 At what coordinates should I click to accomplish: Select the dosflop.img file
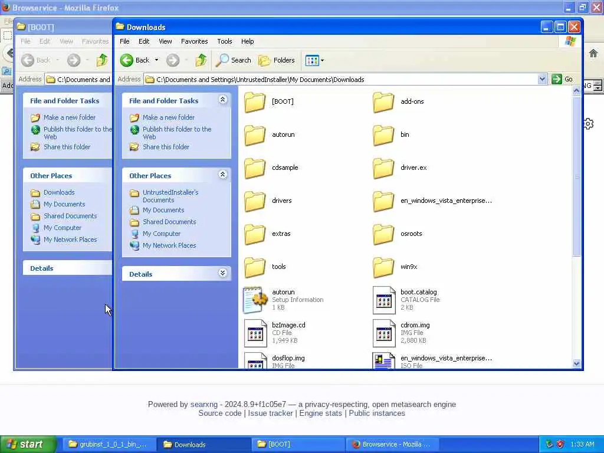(x=274, y=362)
